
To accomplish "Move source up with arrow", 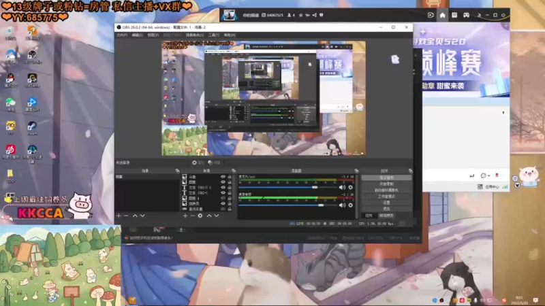I will click(209, 216).
